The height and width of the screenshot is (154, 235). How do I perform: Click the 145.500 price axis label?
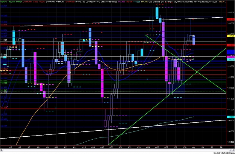(231, 12)
